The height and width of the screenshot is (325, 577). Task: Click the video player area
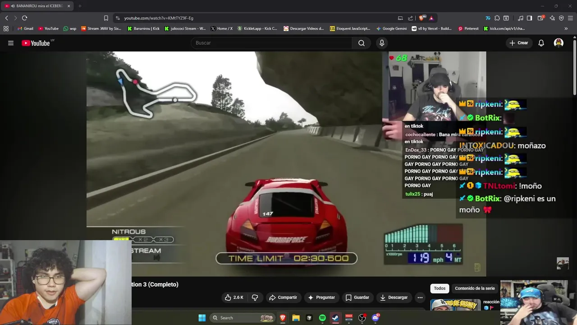[x=286, y=164]
